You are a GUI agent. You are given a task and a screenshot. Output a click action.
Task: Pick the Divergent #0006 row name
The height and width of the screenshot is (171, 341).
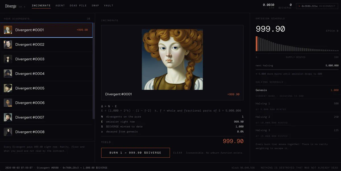pyautogui.click(x=30, y=103)
